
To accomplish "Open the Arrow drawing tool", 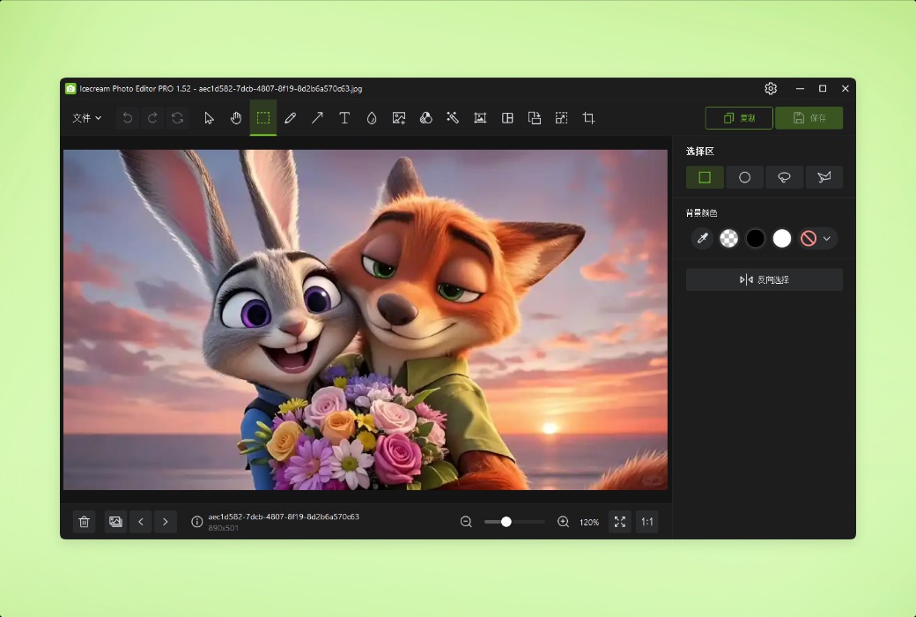I will point(317,117).
